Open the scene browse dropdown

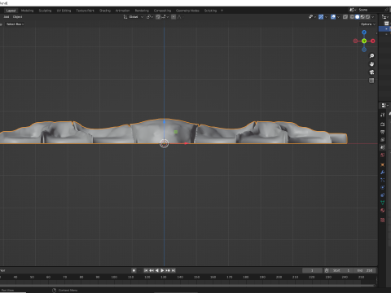point(352,10)
